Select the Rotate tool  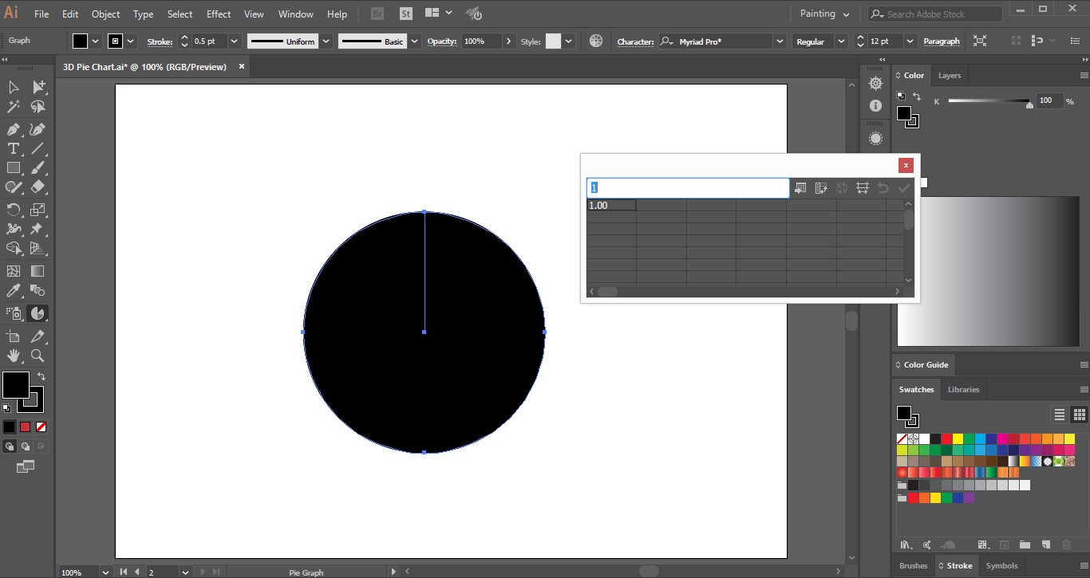click(14, 210)
